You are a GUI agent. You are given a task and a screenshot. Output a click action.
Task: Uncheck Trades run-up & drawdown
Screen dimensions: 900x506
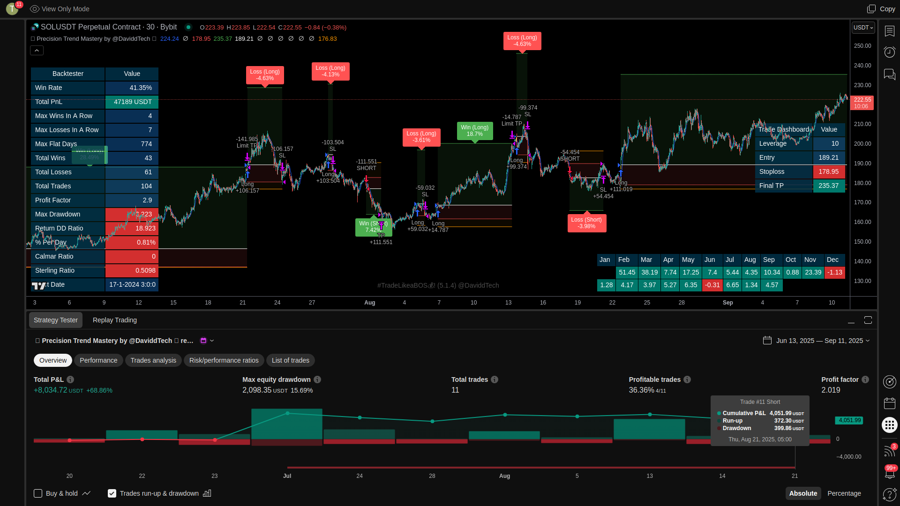point(112,493)
